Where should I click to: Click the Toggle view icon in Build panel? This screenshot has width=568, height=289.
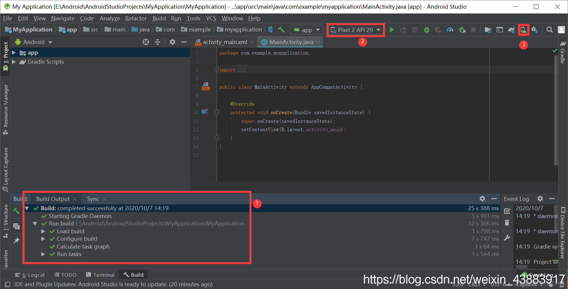point(16,226)
